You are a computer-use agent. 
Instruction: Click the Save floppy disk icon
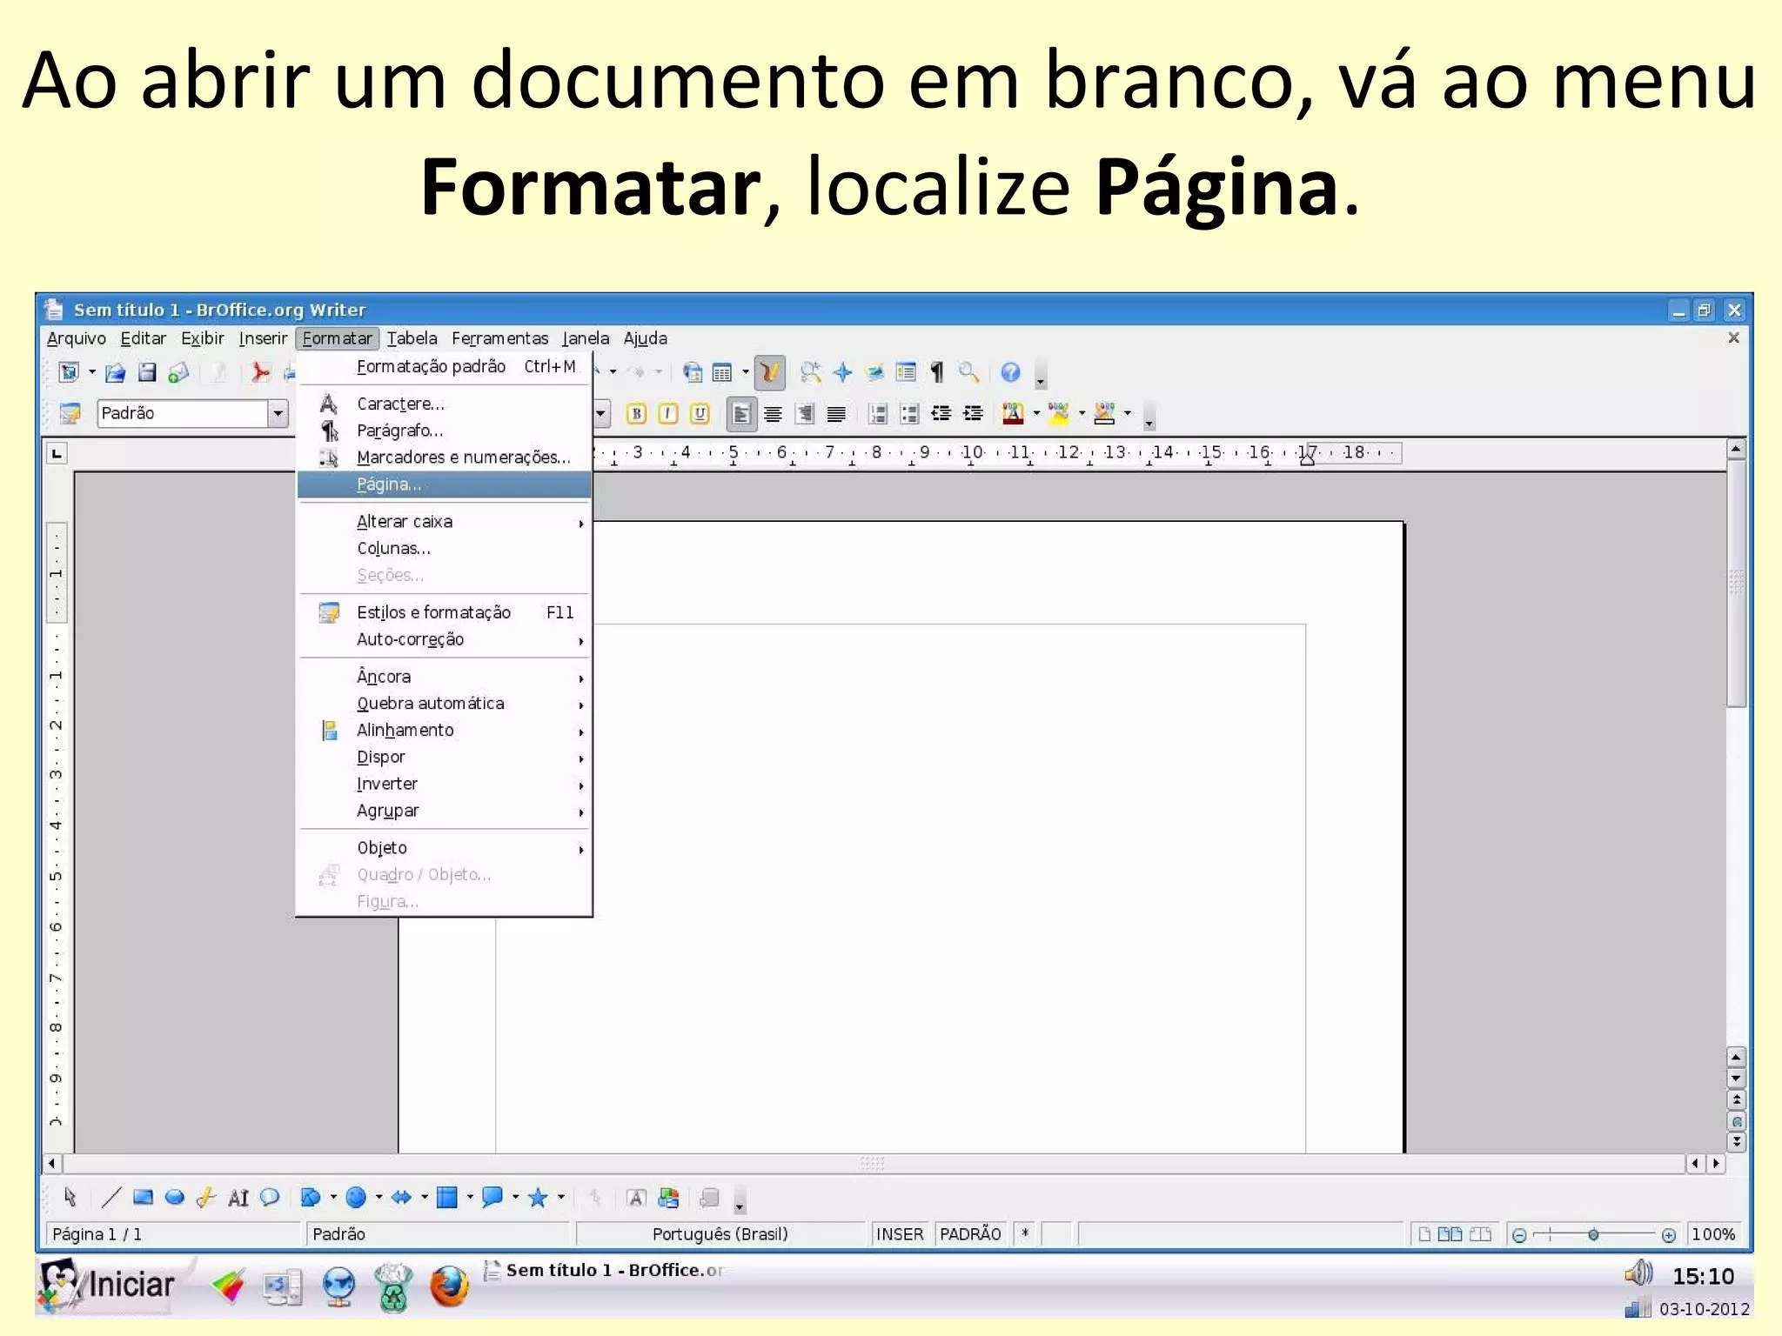click(x=147, y=373)
